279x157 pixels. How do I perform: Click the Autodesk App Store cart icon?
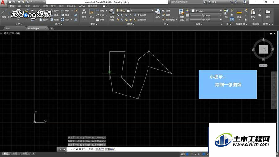232,2
